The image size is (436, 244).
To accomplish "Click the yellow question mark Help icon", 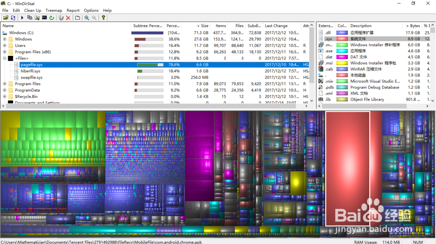I will coord(103,18).
